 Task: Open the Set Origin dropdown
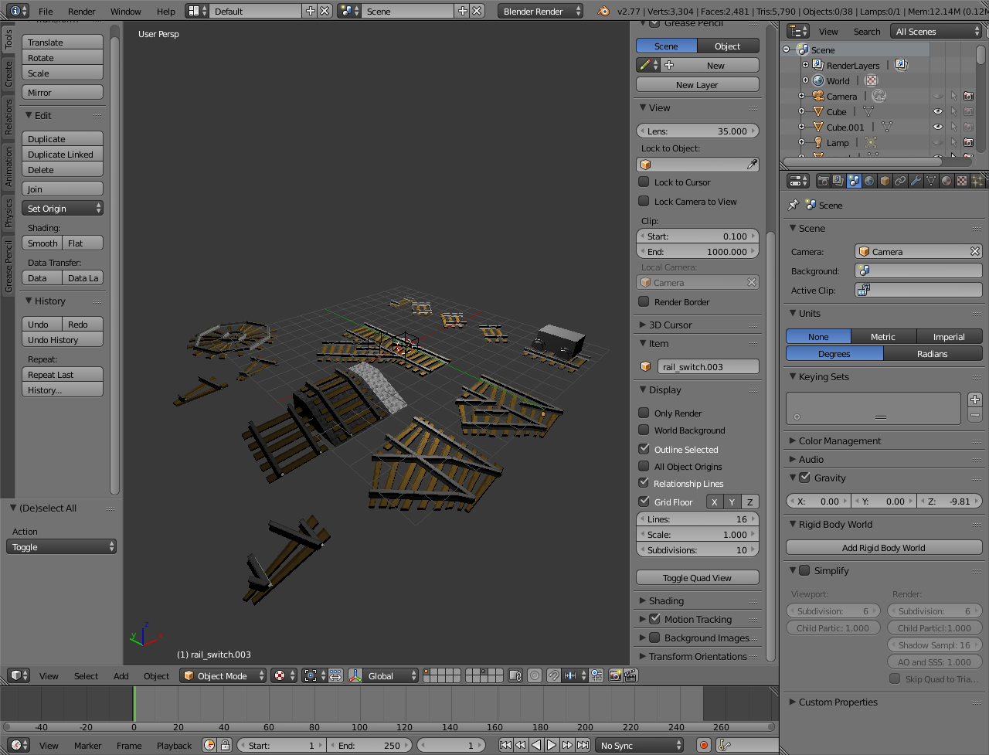(63, 209)
